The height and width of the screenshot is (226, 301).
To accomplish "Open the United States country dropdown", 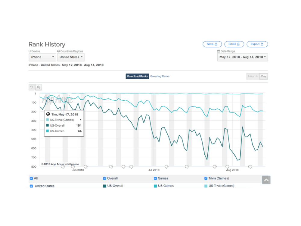I will click(71, 57).
